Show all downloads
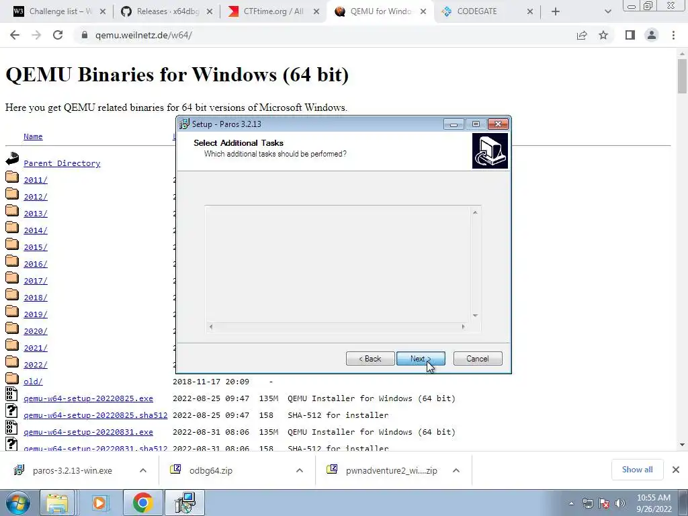The image size is (688, 516). point(637,470)
